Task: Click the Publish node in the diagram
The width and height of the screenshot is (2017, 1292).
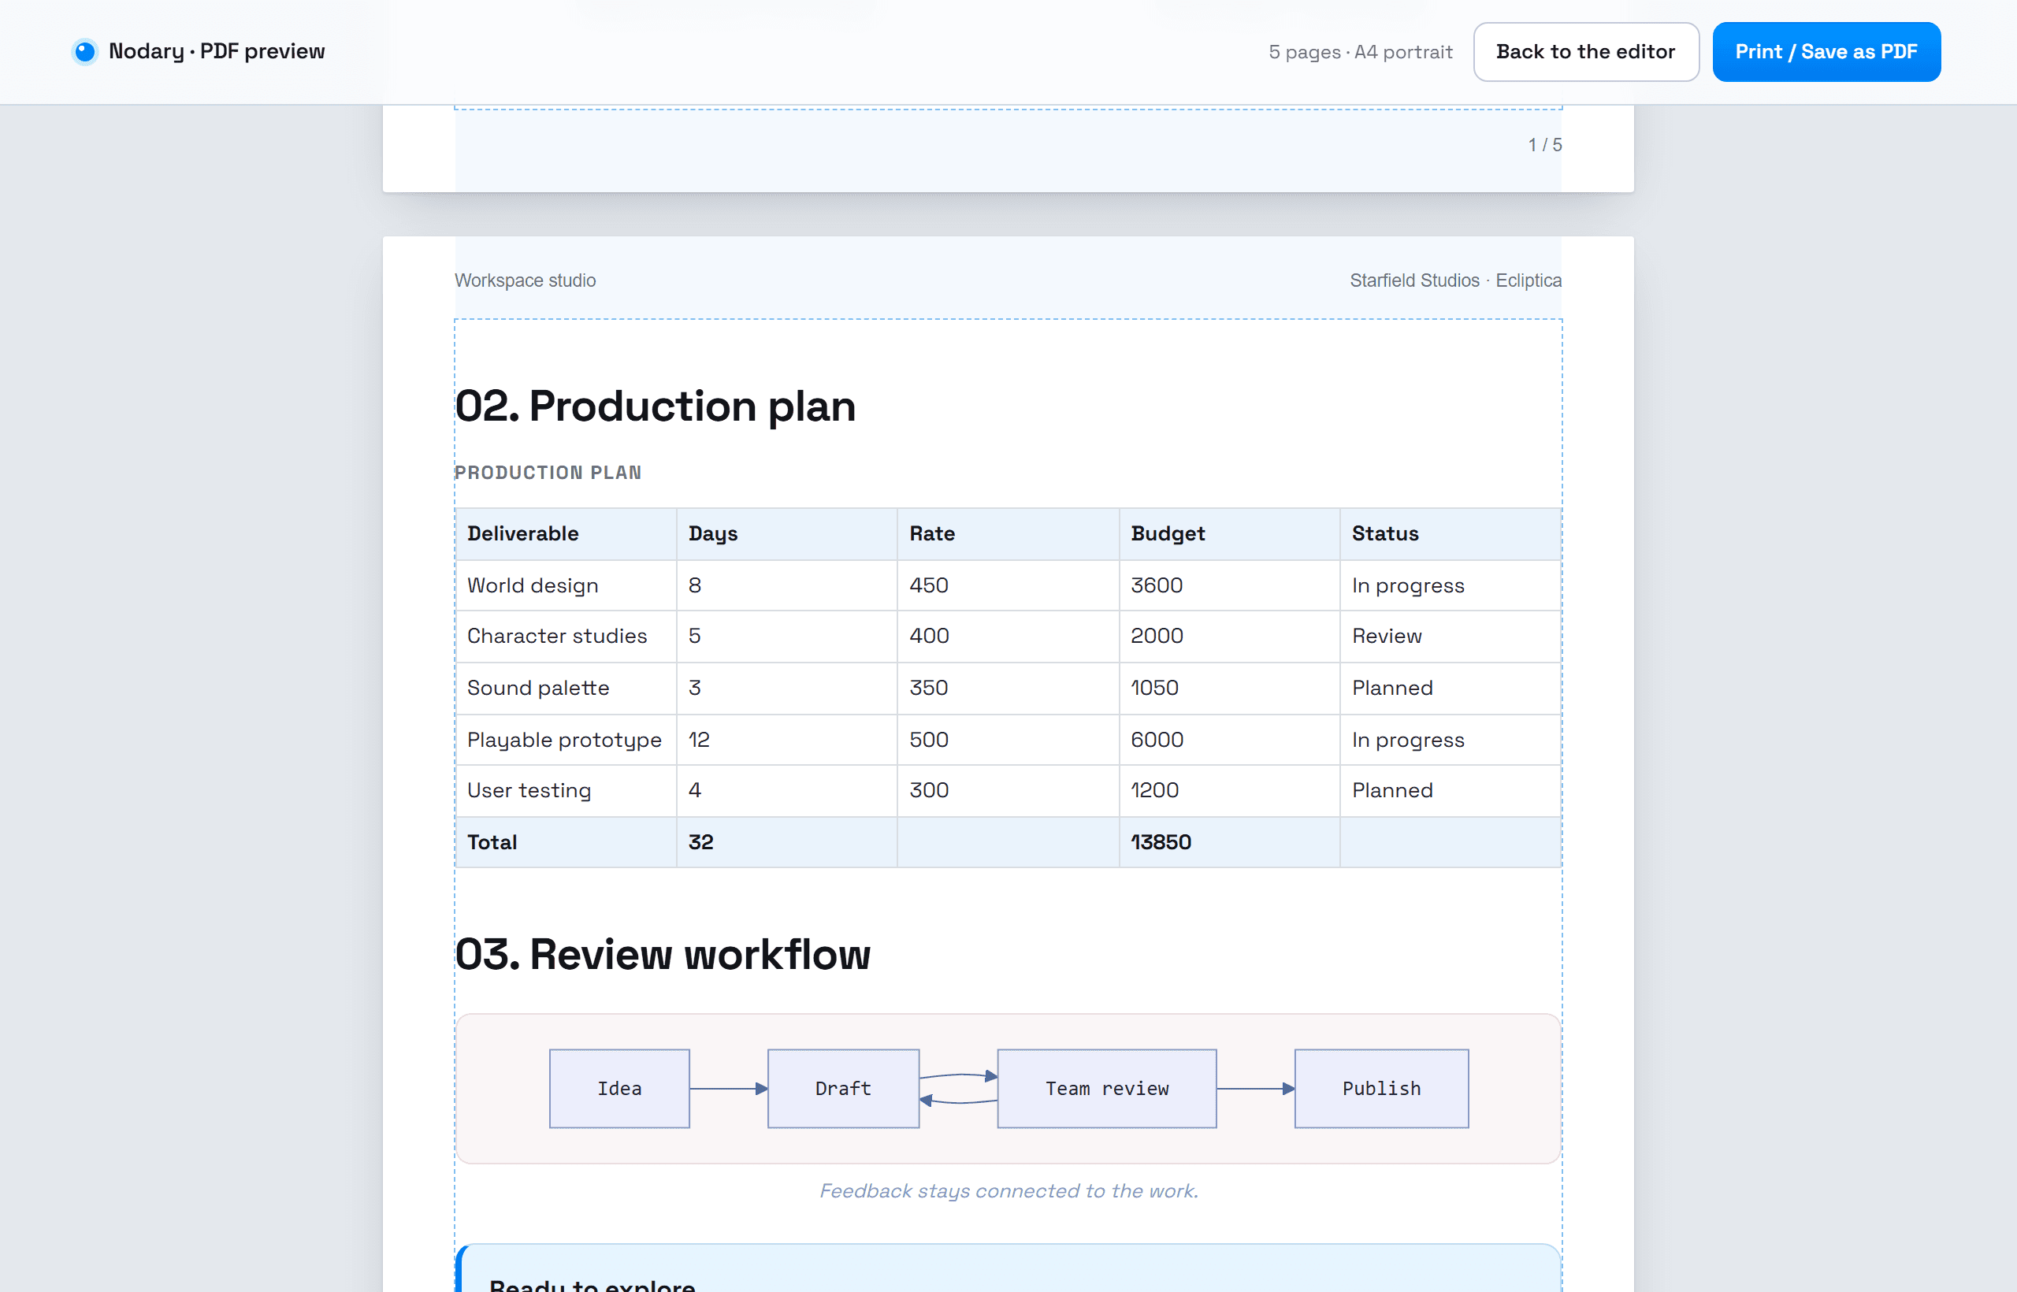Action: coord(1381,1089)
